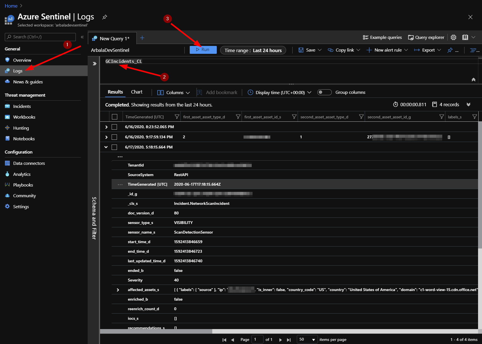Open the Copy link dropdown
Viewport: 482px width, 344px height.
coord(344,50)
